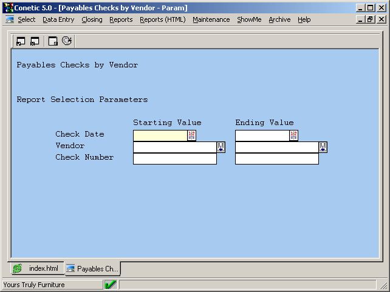Click the Conetic application icon in menu bar
390x292 pixels.
pyautogui.click(x=10, y=19)
